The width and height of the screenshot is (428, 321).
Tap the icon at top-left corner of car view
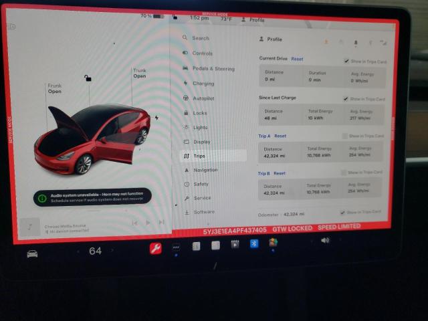11,27
